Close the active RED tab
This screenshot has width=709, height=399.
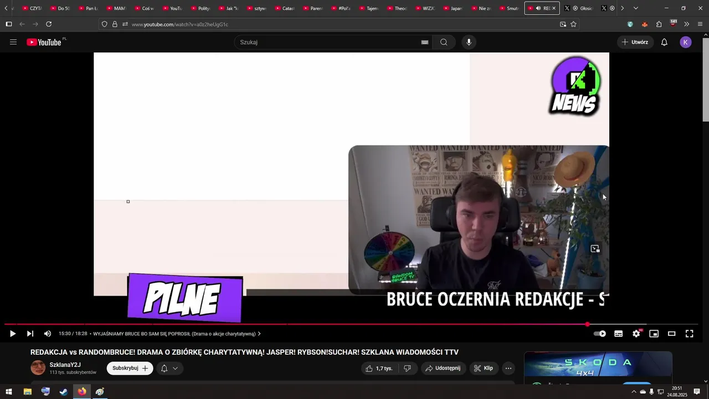[x=554, y=8]
